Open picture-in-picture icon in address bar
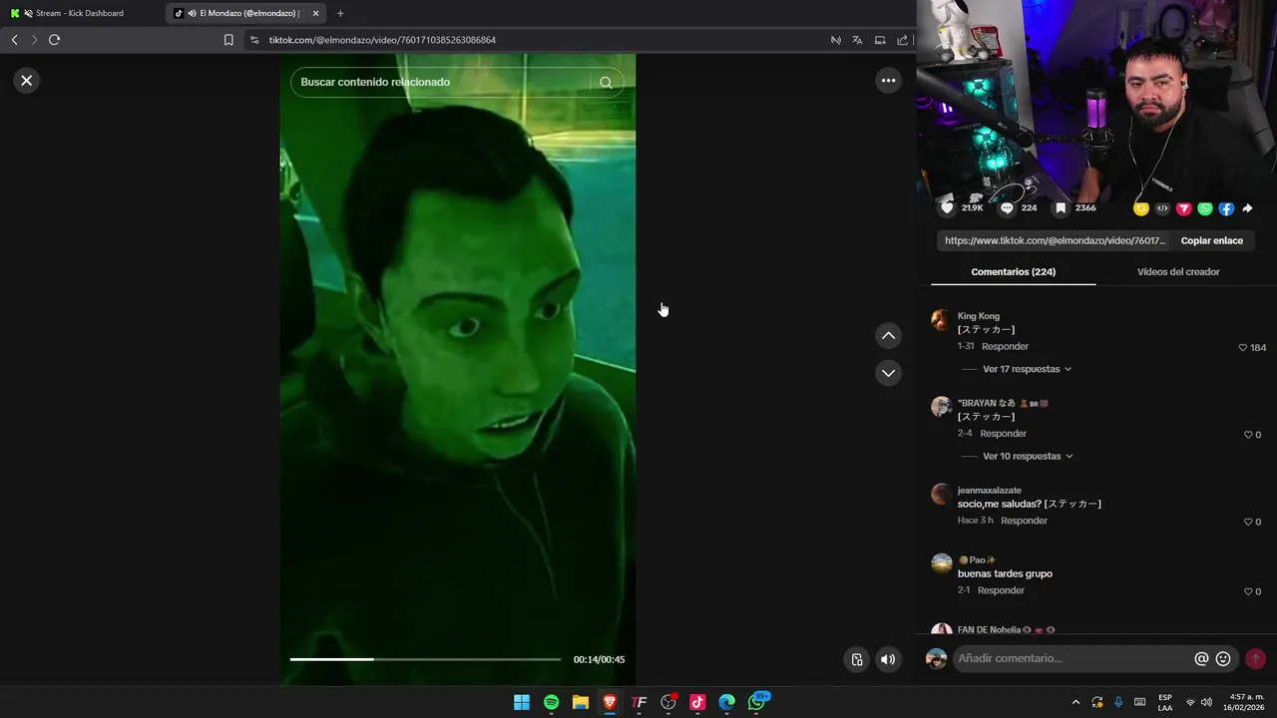The height and width of the screenshot is (718, 1277). (x=880, y=40)
